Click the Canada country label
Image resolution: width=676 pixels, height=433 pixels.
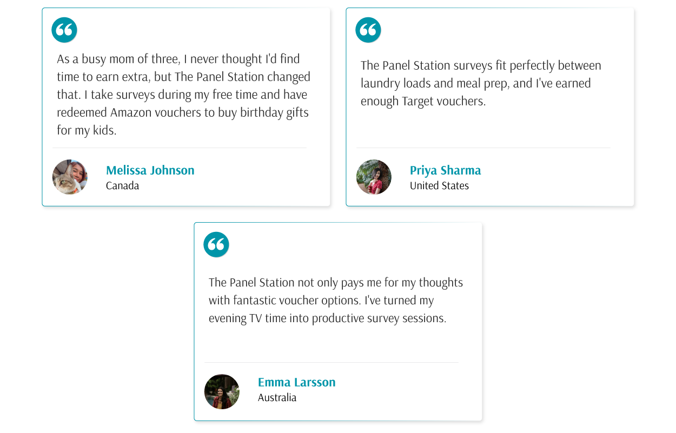click(x=123, y=185)
